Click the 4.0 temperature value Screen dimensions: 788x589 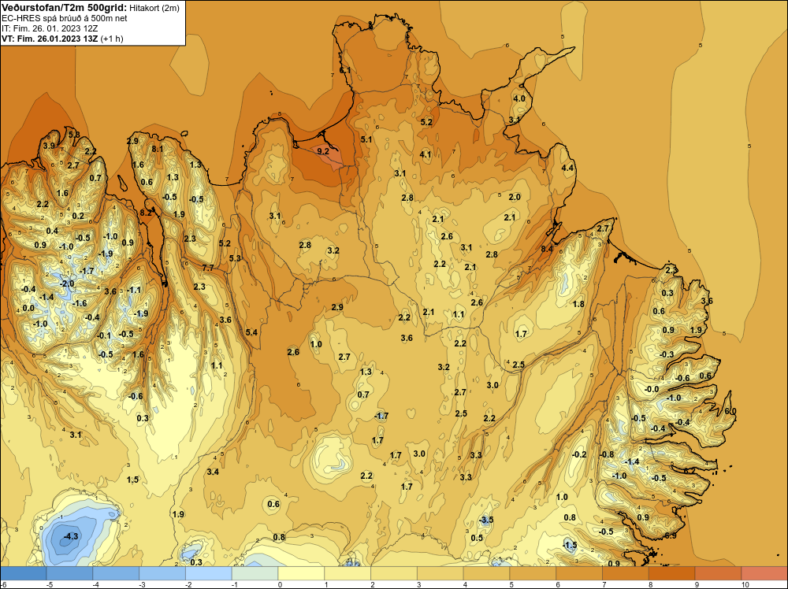(x=519, y=98)
